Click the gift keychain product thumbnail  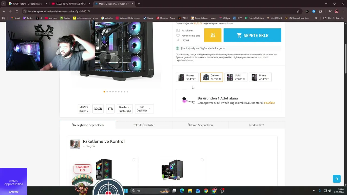(x=189, y=100)
